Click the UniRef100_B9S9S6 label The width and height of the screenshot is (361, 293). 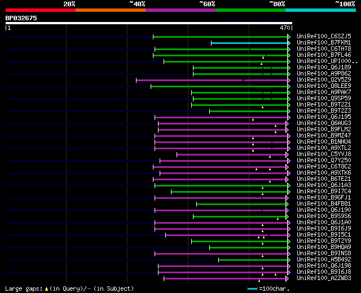pos(324,216)
